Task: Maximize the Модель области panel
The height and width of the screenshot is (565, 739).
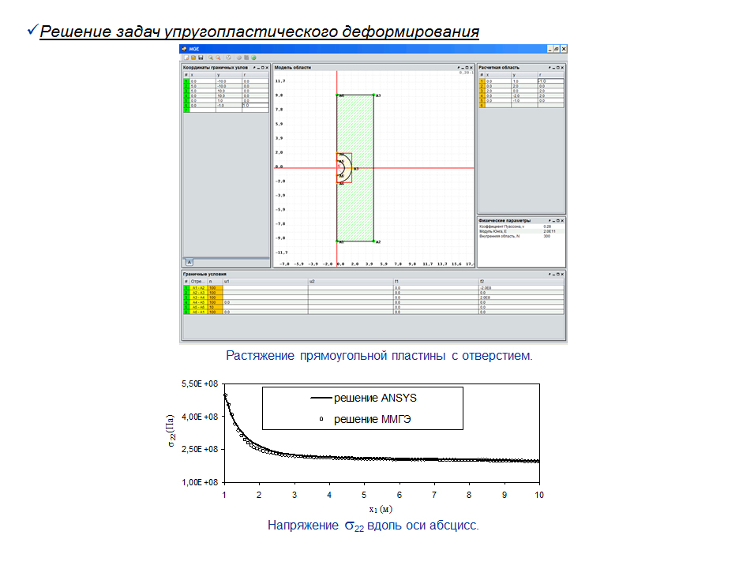Action: point(467,68)
